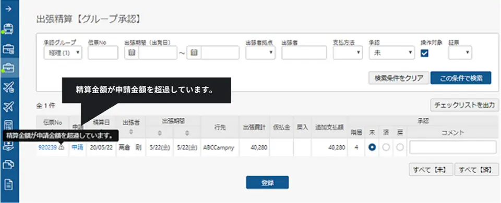Open the calculator sidebar icon
This screenshot has width=501, height=203.
[x=9, y=125]
